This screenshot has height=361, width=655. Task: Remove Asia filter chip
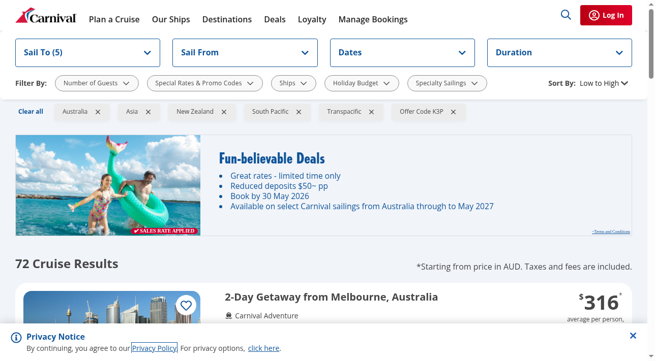pos(148,112)
